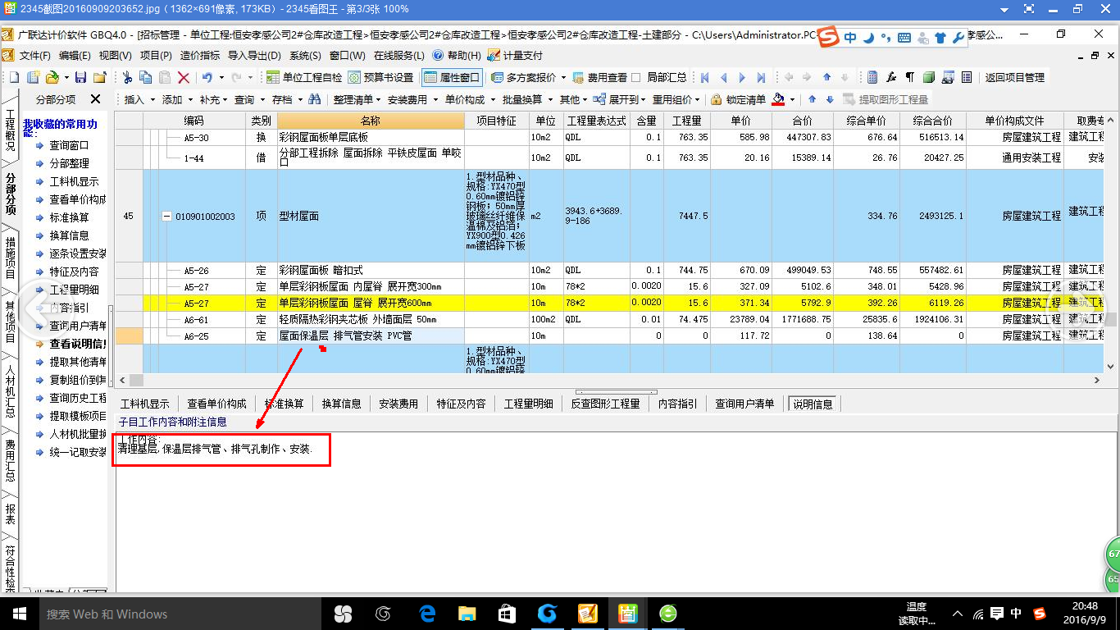Click the move row up arrow icon
The height and width of the screenshot is (630, 1120).
click(x=813, y=99)
